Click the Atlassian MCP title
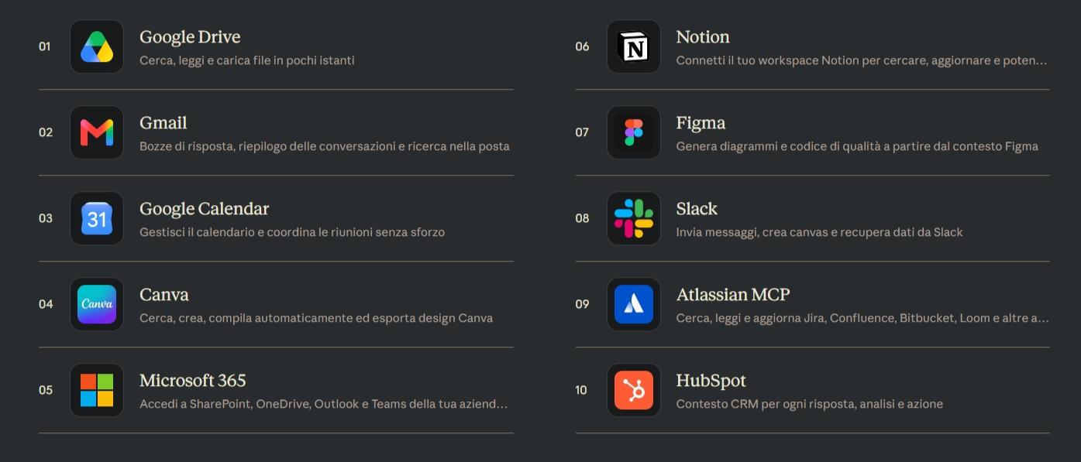This screenshot has height=462, width=1081. click(733, 295)
